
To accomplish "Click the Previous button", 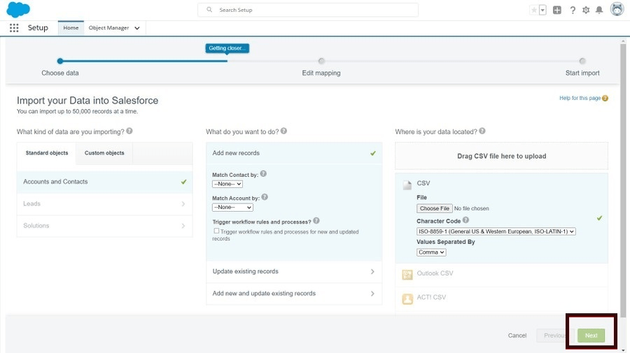I will [x=554, y=336].
